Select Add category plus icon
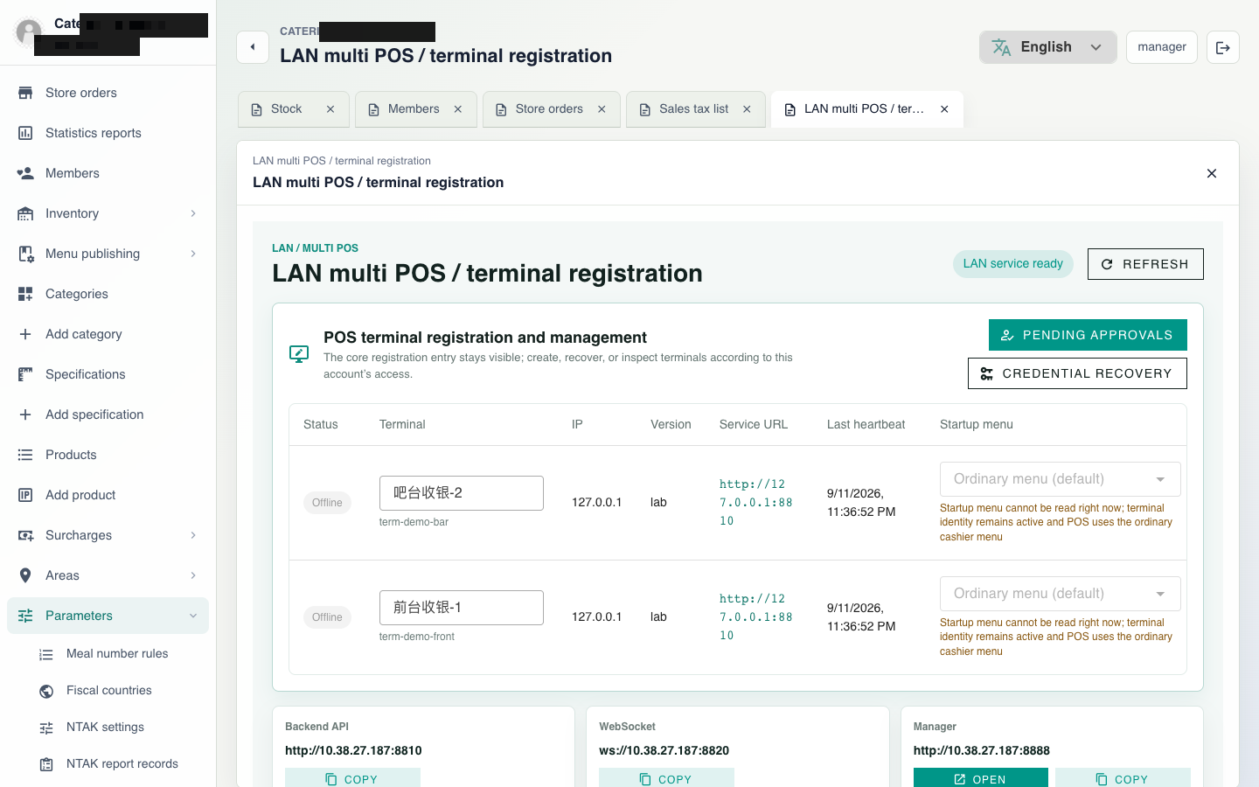 tap(25, 334)
